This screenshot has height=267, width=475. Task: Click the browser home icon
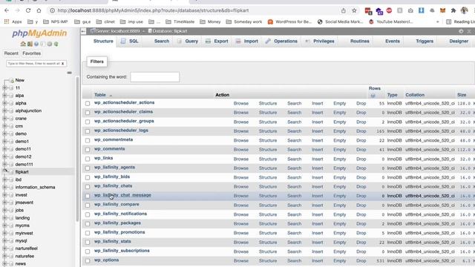click(x=39, y=10)
